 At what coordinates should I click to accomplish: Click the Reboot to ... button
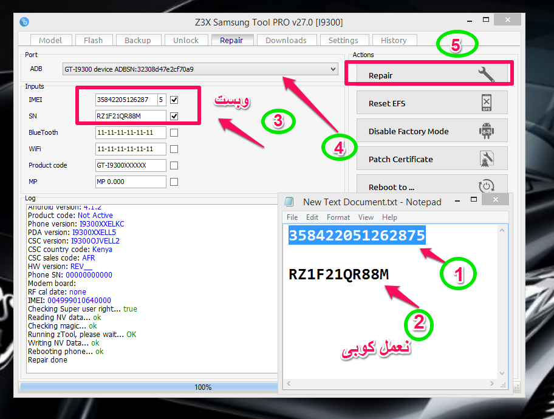(x=432, y=185)
